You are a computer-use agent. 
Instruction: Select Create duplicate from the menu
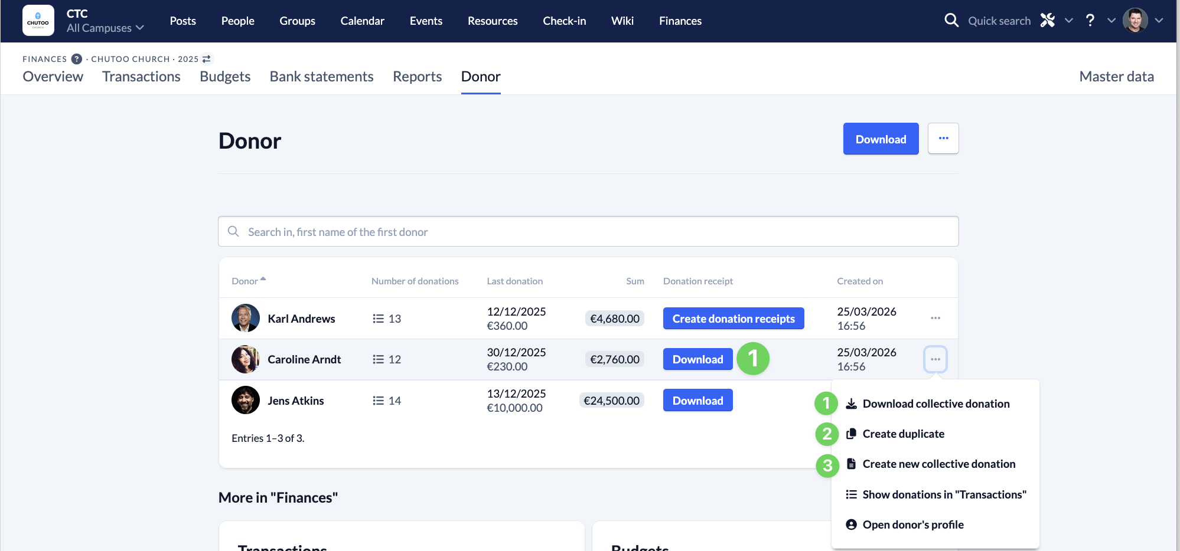click(903, 434)
